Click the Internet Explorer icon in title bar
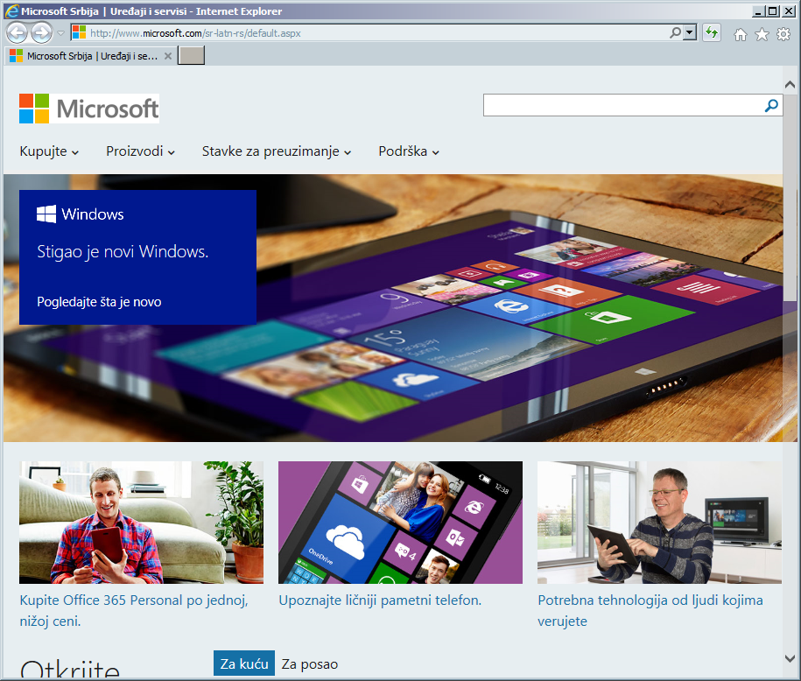 coord(11,11)
